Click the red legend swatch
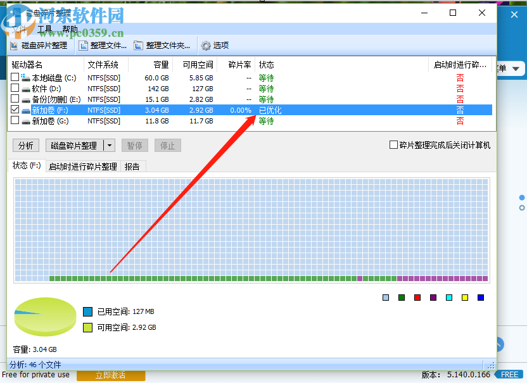527x383 pixels. pyautogui.click(x=417, y=298)
